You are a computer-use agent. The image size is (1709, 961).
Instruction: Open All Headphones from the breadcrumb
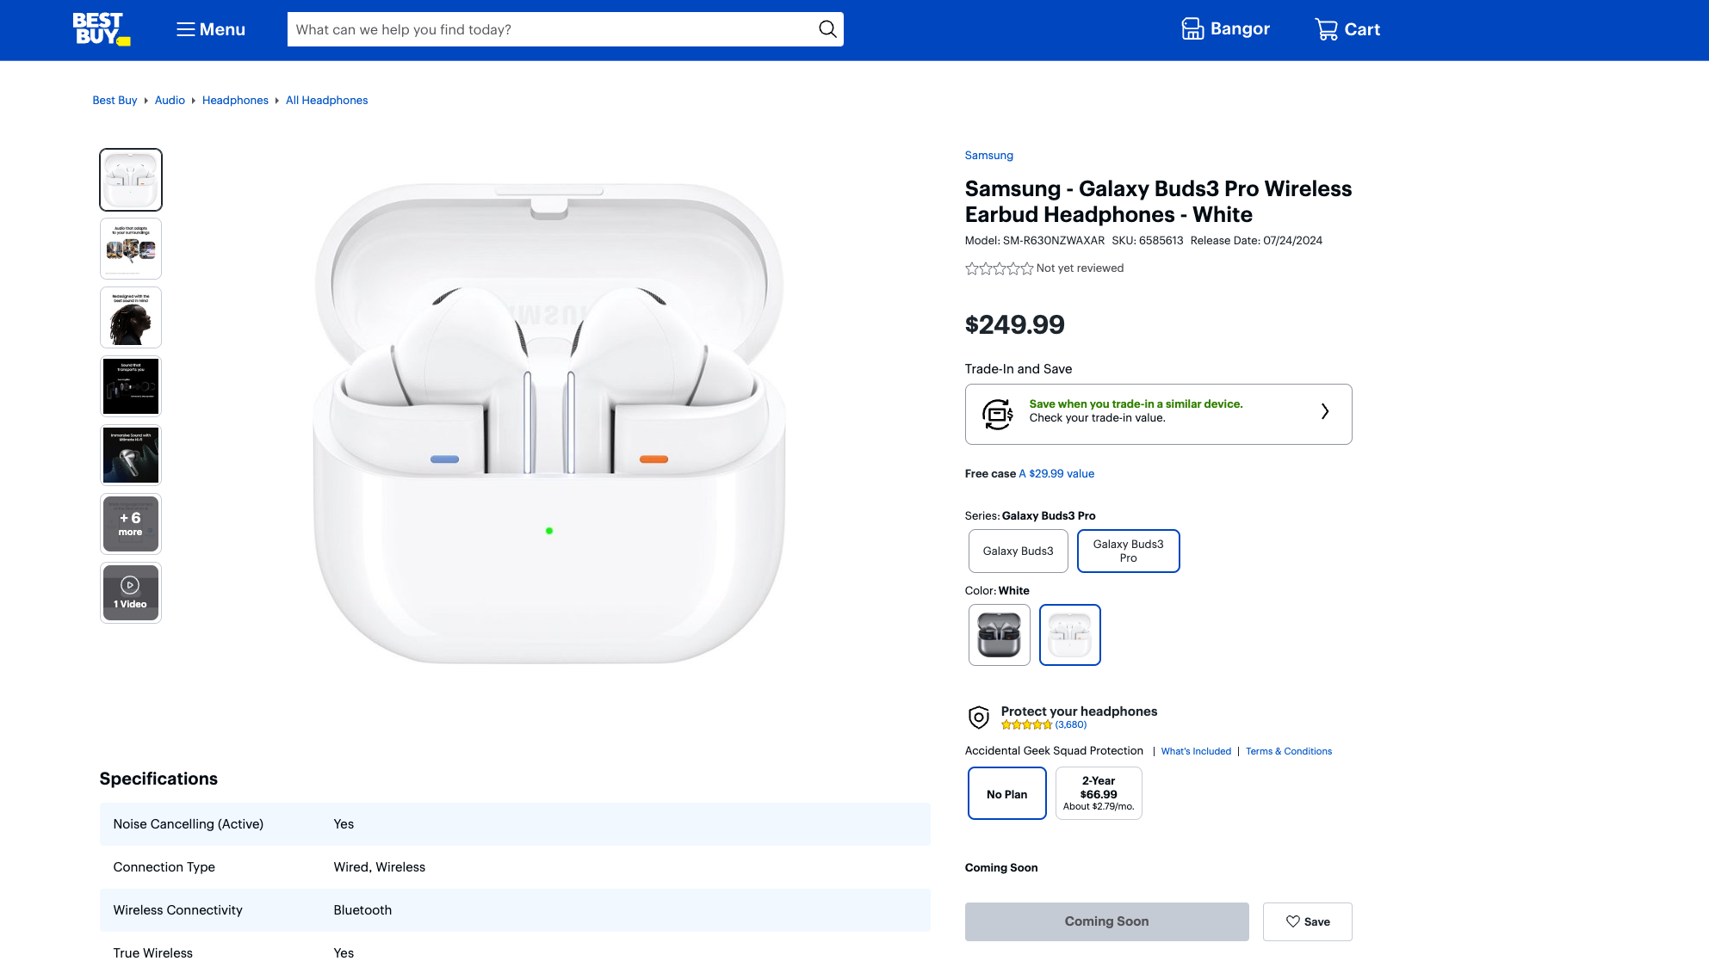coord(326,100)
